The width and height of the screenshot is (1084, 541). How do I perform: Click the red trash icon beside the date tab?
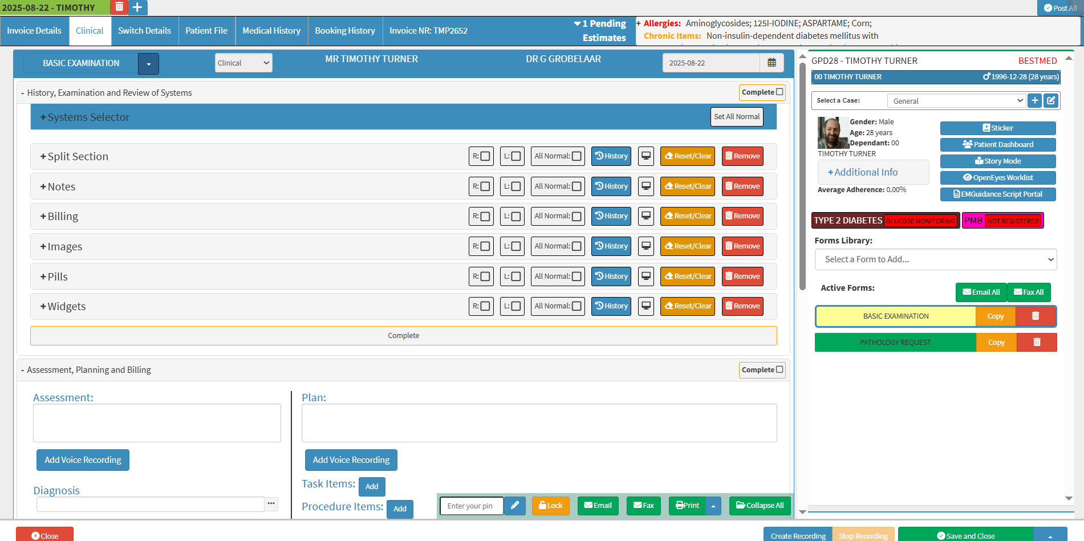pyautogui.click(x=119, y=7)
